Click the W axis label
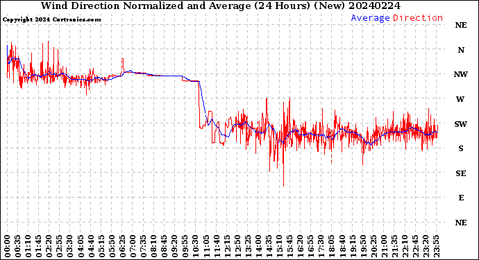This screenshot has width=479, height=260. click(460, 99)
